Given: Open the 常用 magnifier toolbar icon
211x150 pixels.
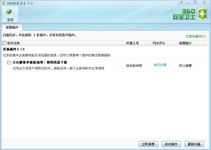Looking at the screenshot, I should tap(10, 14).
